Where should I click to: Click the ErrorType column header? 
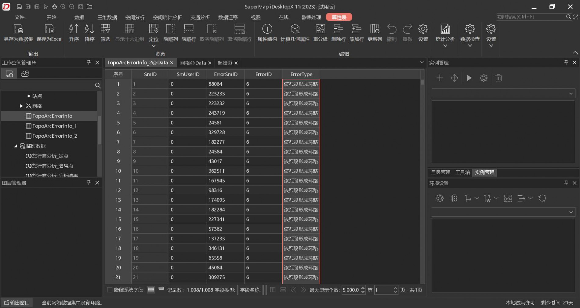click(x=301, y=74)
